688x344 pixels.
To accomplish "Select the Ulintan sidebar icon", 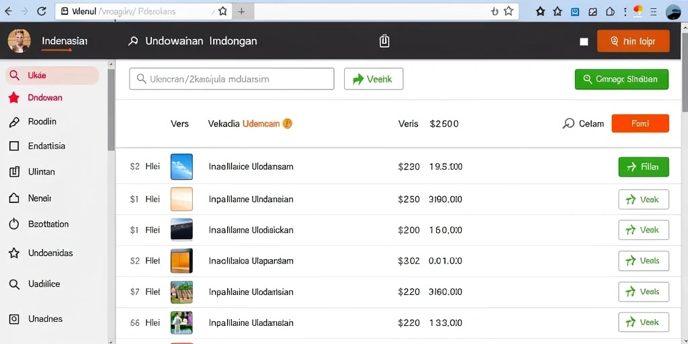I will 14,172.
